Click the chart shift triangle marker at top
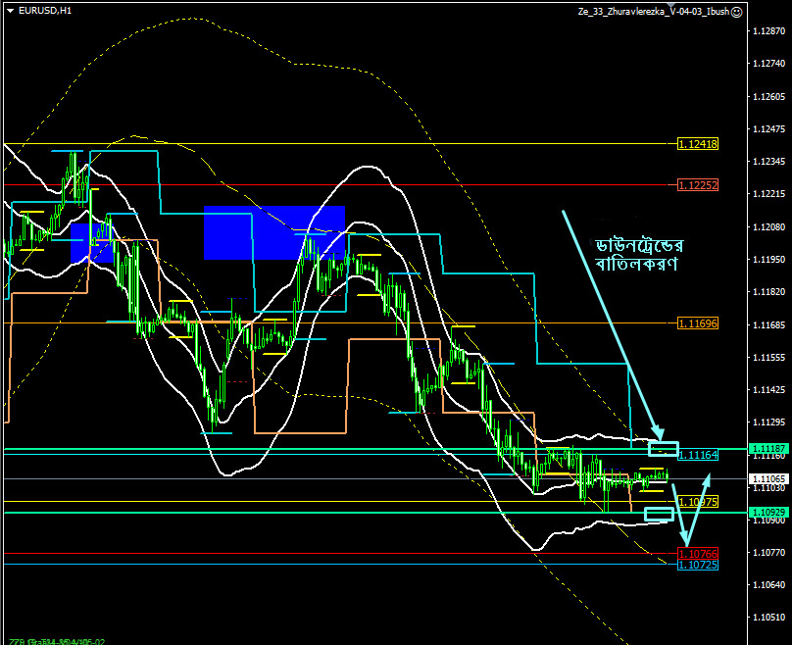792x645 pixels. click(x=671, y=6)
